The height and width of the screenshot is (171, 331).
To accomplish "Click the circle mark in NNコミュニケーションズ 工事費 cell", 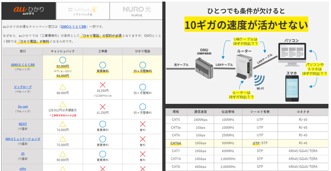I will pyautogui.click(x=103, y=139).
